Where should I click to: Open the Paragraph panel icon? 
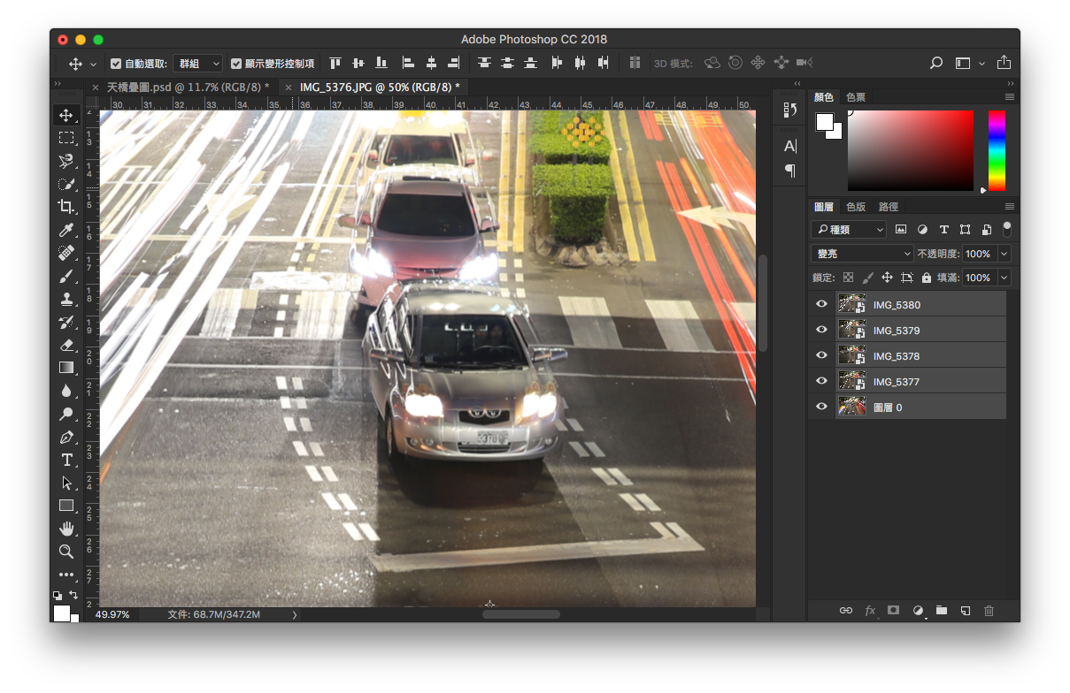tap(790, 171)
